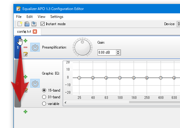Image resolution: width=180 pixels, height=128 pixels.
Task: Click EQ band point 8 at 630 Hz
Action: (x=174, y=78)
